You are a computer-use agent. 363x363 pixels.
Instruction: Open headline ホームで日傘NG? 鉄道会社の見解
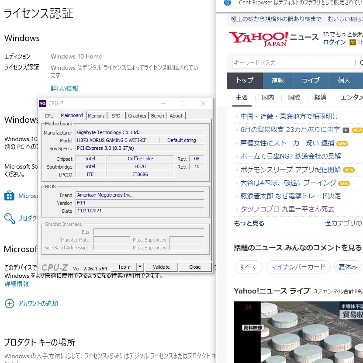[x=290, y=156]
